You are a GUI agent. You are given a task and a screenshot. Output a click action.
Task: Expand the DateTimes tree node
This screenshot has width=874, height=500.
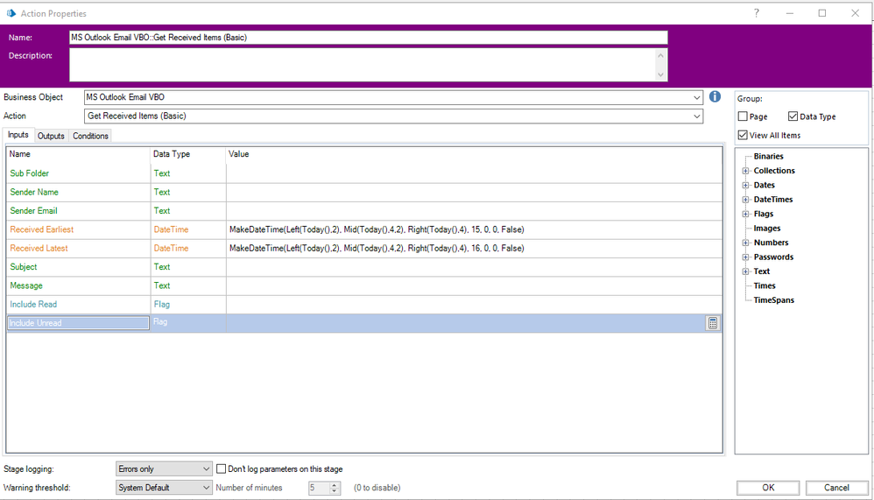coord(745,200)
